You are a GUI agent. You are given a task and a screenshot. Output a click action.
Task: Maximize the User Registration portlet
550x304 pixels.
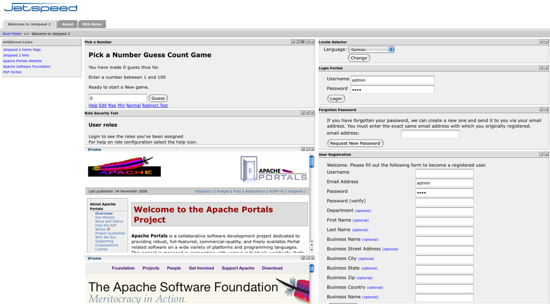[546, 154]
